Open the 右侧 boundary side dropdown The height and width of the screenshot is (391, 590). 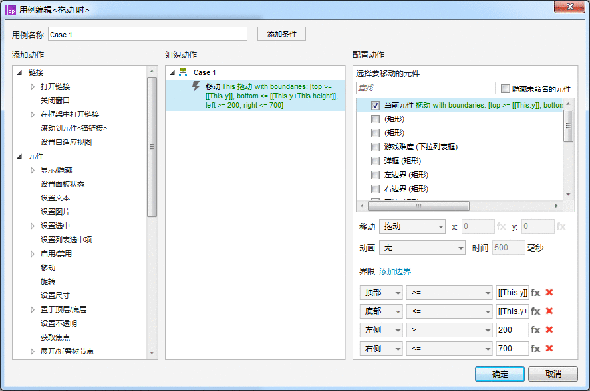click(x=381, y=349)
